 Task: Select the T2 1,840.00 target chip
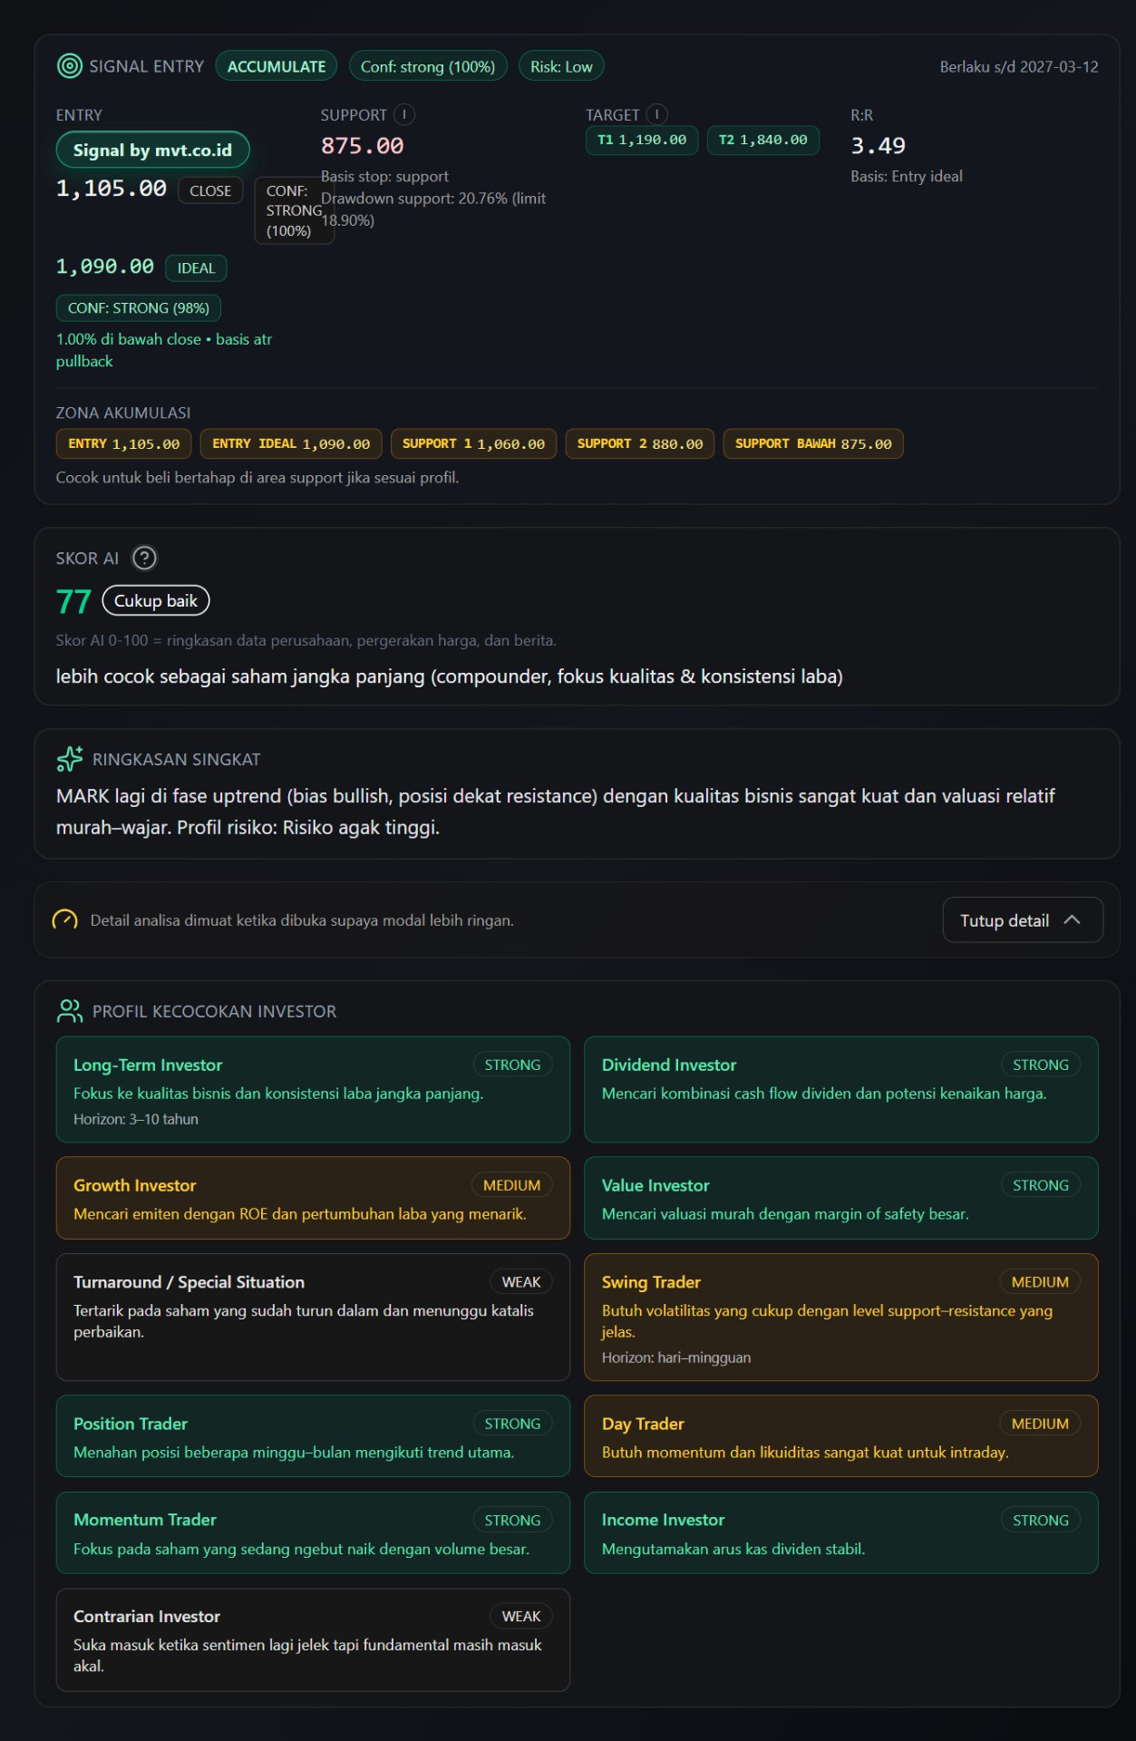click(762, 140)
